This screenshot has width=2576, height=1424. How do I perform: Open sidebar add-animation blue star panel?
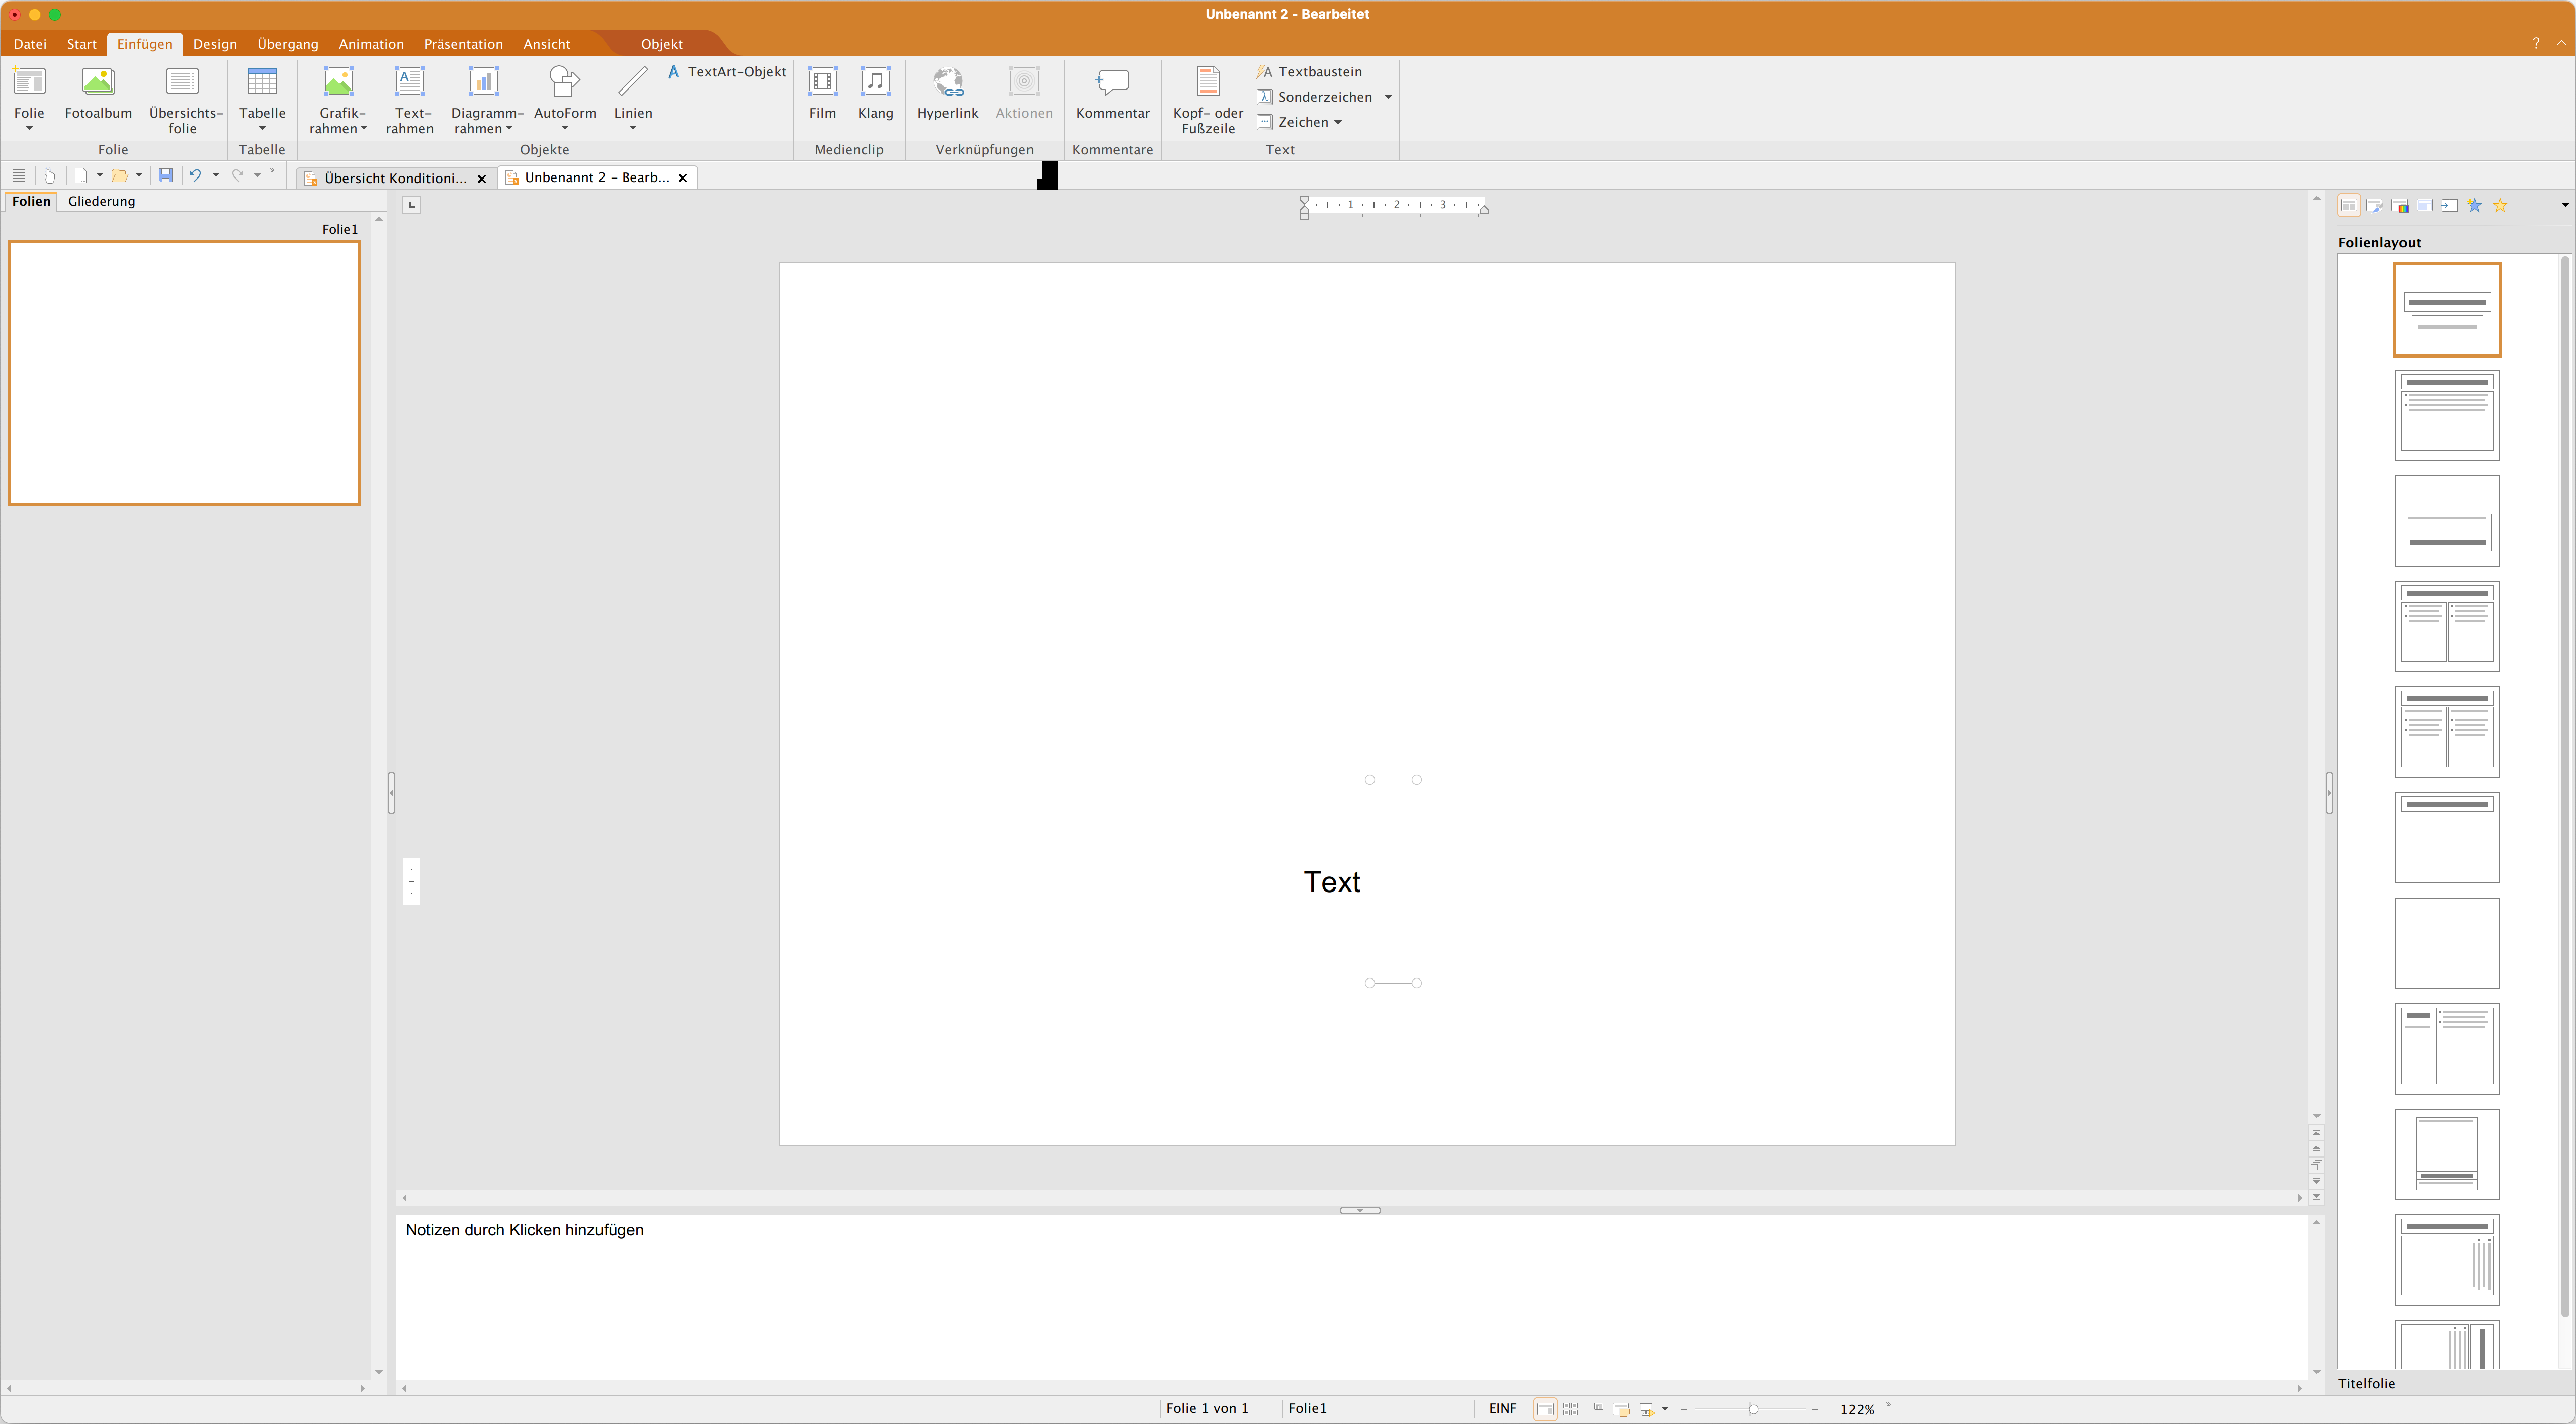click(x=2474, y=206)
